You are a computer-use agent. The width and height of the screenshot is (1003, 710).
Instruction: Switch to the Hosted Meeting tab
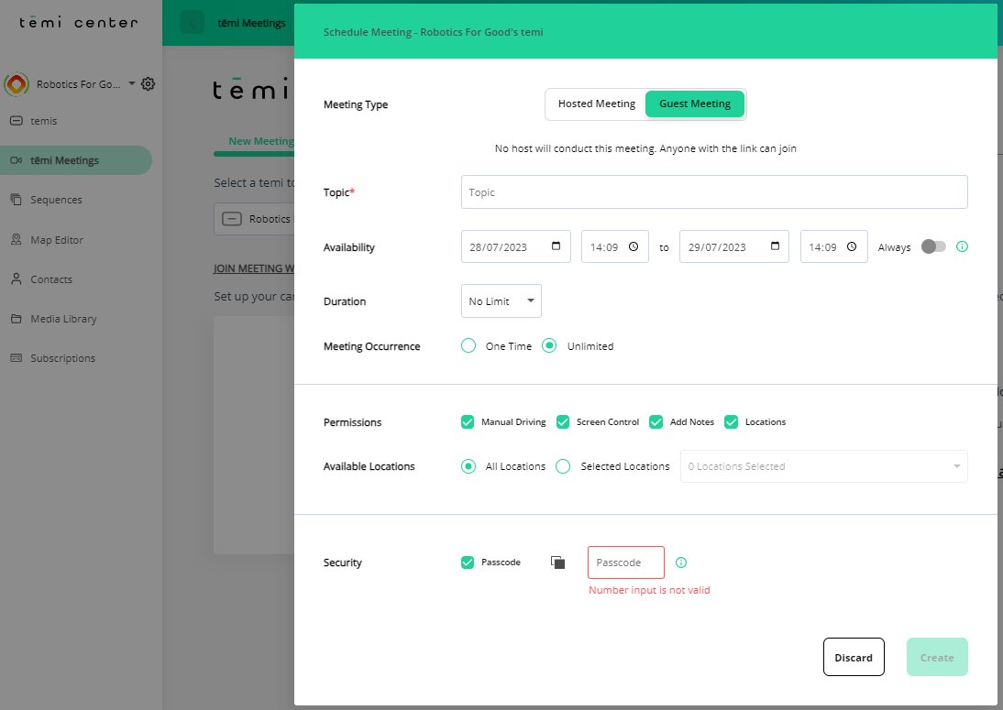tap(597, 104)
